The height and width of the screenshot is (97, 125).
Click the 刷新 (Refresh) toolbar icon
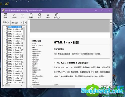31,16
